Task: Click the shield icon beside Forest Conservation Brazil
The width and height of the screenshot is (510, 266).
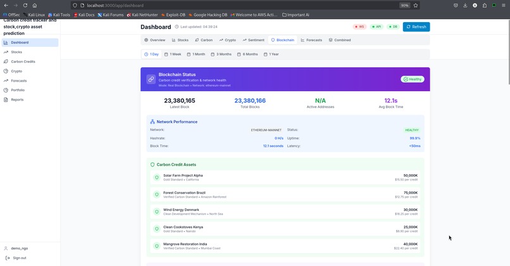Action: (x=157, y=194)
